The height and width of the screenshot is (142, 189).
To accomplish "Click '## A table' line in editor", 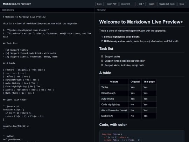I will click(9, 63).
